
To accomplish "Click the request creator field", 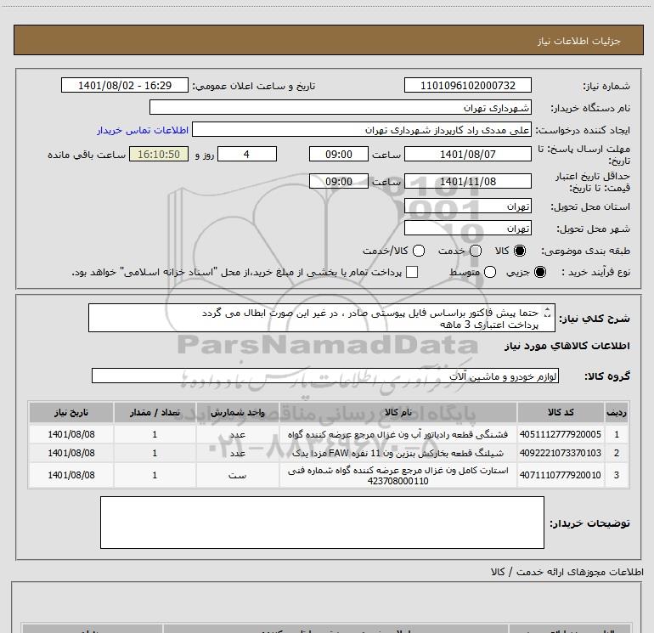I will tap(362, 130).
